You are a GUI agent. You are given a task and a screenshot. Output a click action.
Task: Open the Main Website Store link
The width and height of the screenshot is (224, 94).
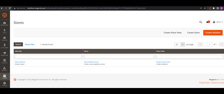tap(91, 62)
